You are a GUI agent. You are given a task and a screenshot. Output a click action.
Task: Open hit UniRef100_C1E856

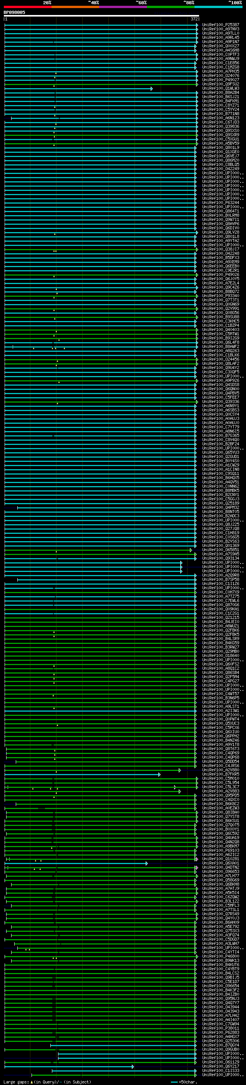[221, 63]
